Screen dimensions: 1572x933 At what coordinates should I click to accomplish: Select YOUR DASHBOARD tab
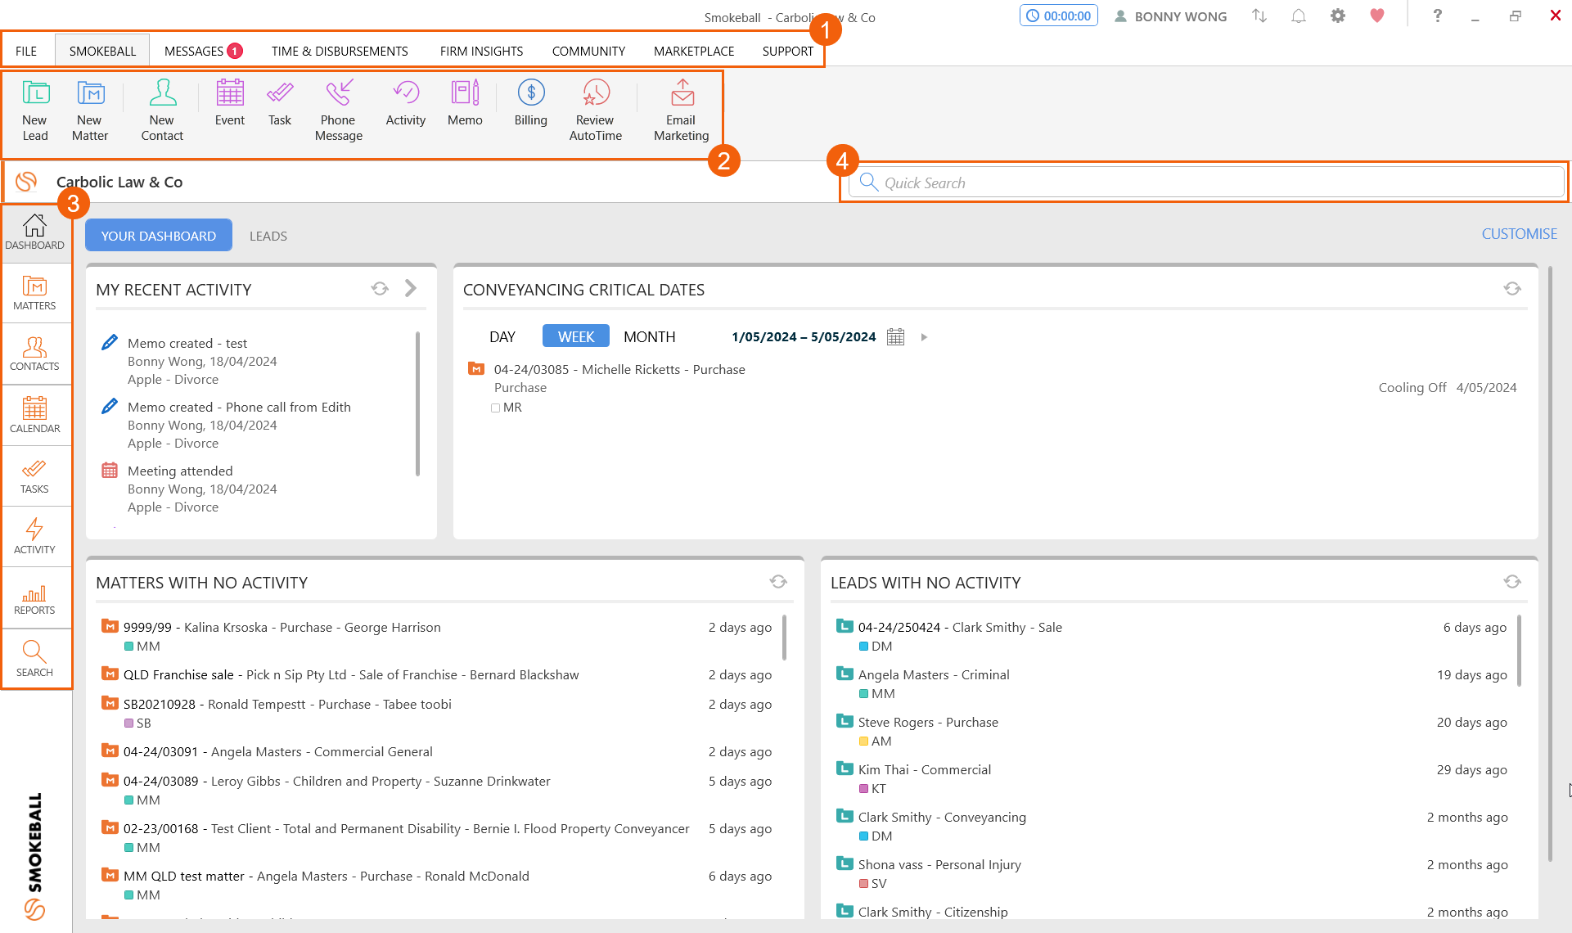pos(159,236)
